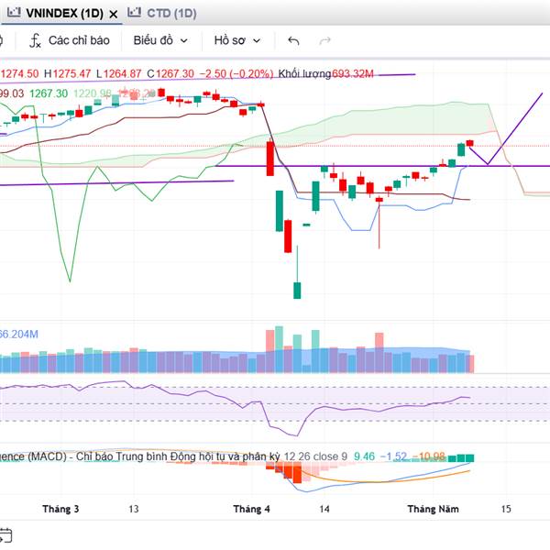Click the −2.50 (−0.20%) change value
Viewport: 550px width, 550px height.
[236, 74]
